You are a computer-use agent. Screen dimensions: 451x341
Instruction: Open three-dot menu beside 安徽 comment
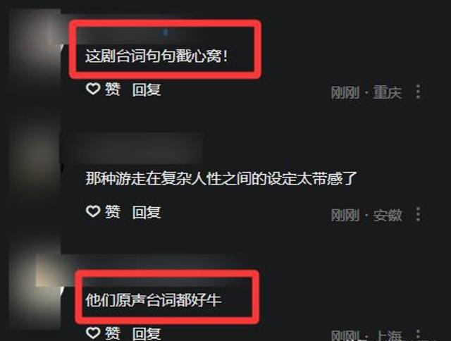[419, 214]
